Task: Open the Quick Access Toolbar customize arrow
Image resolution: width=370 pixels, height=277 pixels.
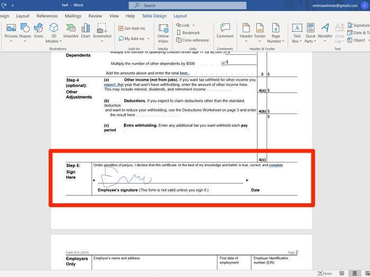Action: pyautogui.click(x=12, y=5)
